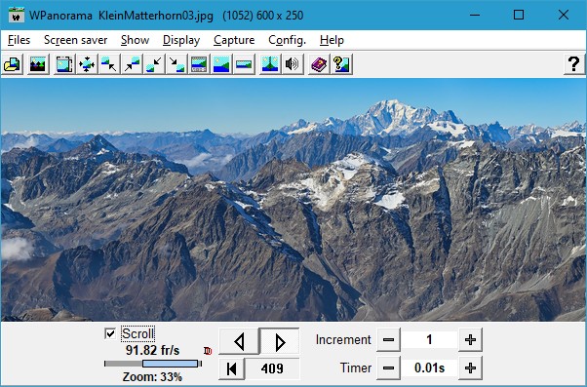Click the Timer value field showing 0.01s

429,368
